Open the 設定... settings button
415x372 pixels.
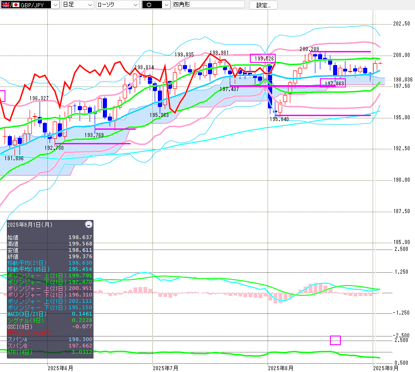(x=263, y=5)
